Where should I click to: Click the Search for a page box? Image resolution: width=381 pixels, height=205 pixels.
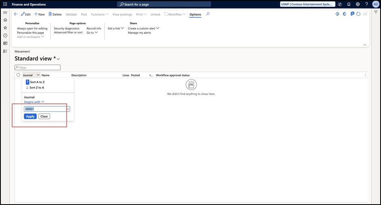[x=164, y=4]
